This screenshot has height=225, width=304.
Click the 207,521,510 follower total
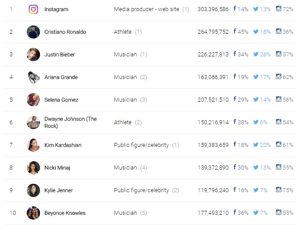213,99
